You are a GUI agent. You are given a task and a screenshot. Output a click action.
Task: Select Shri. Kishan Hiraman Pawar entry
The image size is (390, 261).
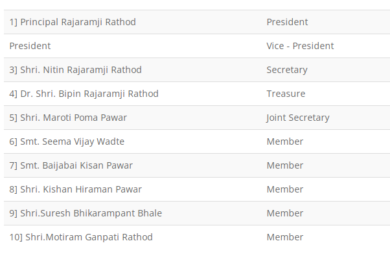(x=76, y=189)
